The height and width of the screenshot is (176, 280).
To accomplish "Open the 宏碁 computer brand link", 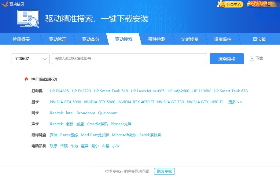I will [x=105, y=146].
